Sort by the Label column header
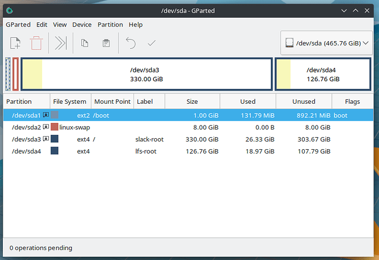 click(x=149, y=101)
